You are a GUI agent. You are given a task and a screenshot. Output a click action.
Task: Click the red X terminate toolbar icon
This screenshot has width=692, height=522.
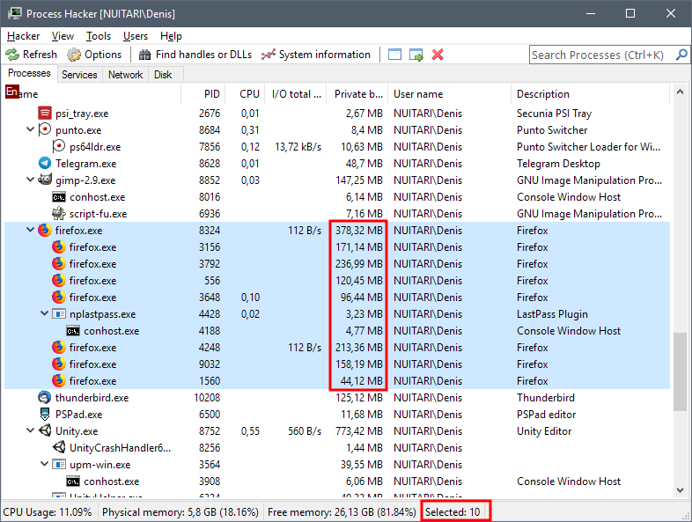click(438, 55)
